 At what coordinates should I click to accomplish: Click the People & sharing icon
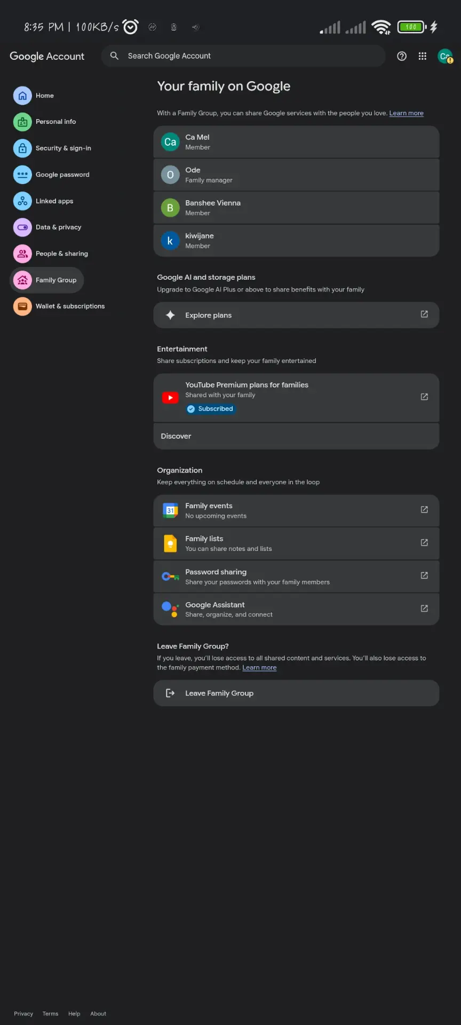22,254
